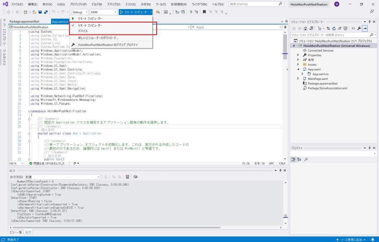Select Connected Services in Solution Explorer

point(321,51)
